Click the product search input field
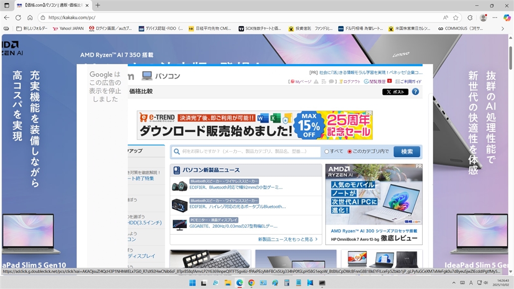 point(246,152)
